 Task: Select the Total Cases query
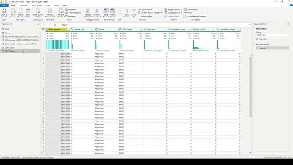point(20,48)
